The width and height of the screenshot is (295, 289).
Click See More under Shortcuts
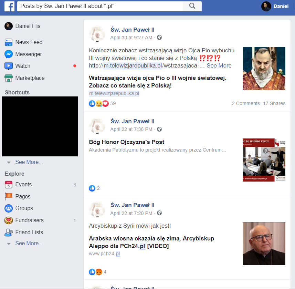[29, 162]
